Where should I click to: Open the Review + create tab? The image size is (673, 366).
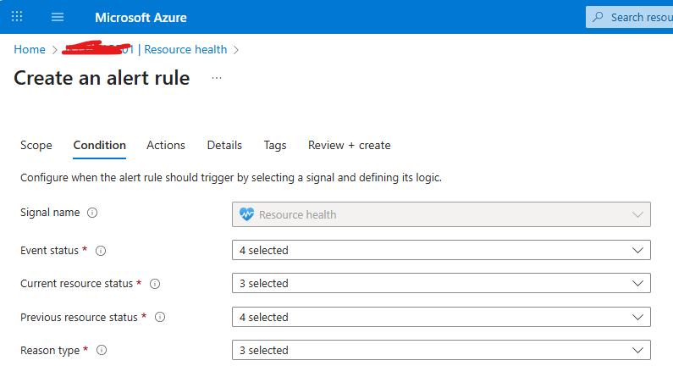click(350, 145)
